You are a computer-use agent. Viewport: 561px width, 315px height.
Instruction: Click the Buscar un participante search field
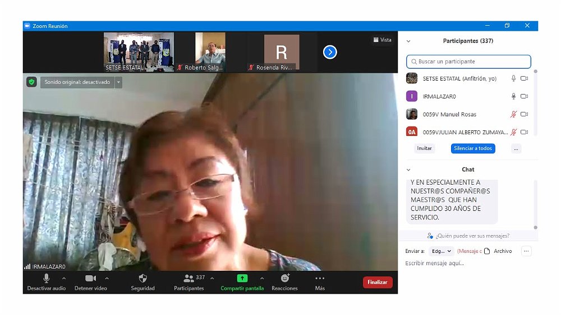tap(468, 62)
